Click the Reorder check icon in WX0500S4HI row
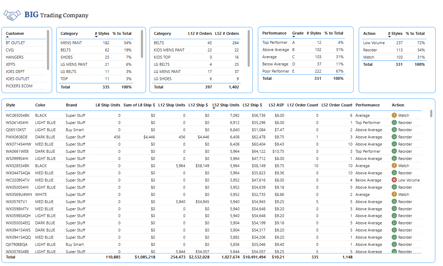The height and width of the screenshot is (266, 443). tap(394, 187)
